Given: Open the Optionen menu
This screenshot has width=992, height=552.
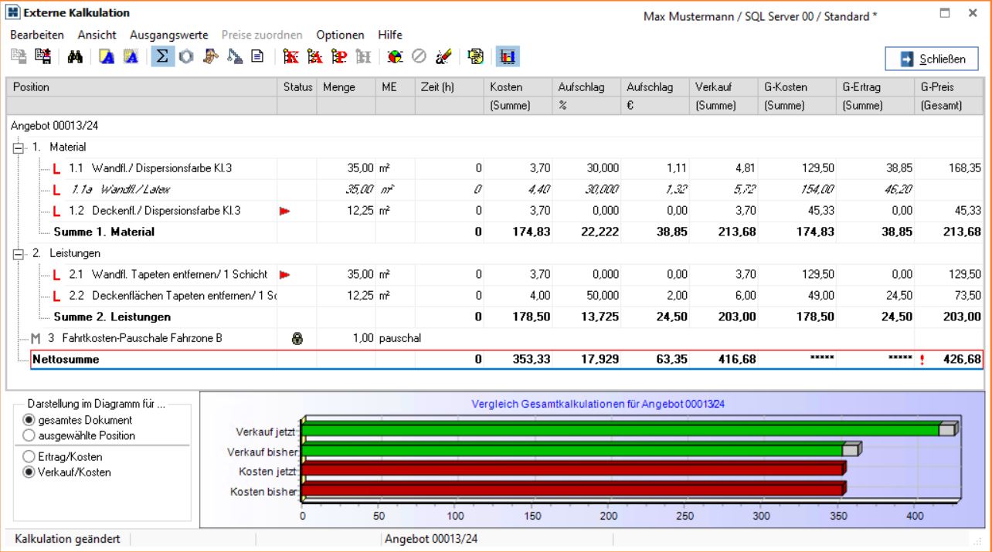Looking at the screenshot, I should coord(340,35).
